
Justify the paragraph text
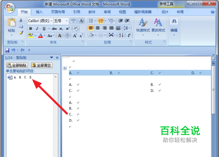tap(111, 28)
